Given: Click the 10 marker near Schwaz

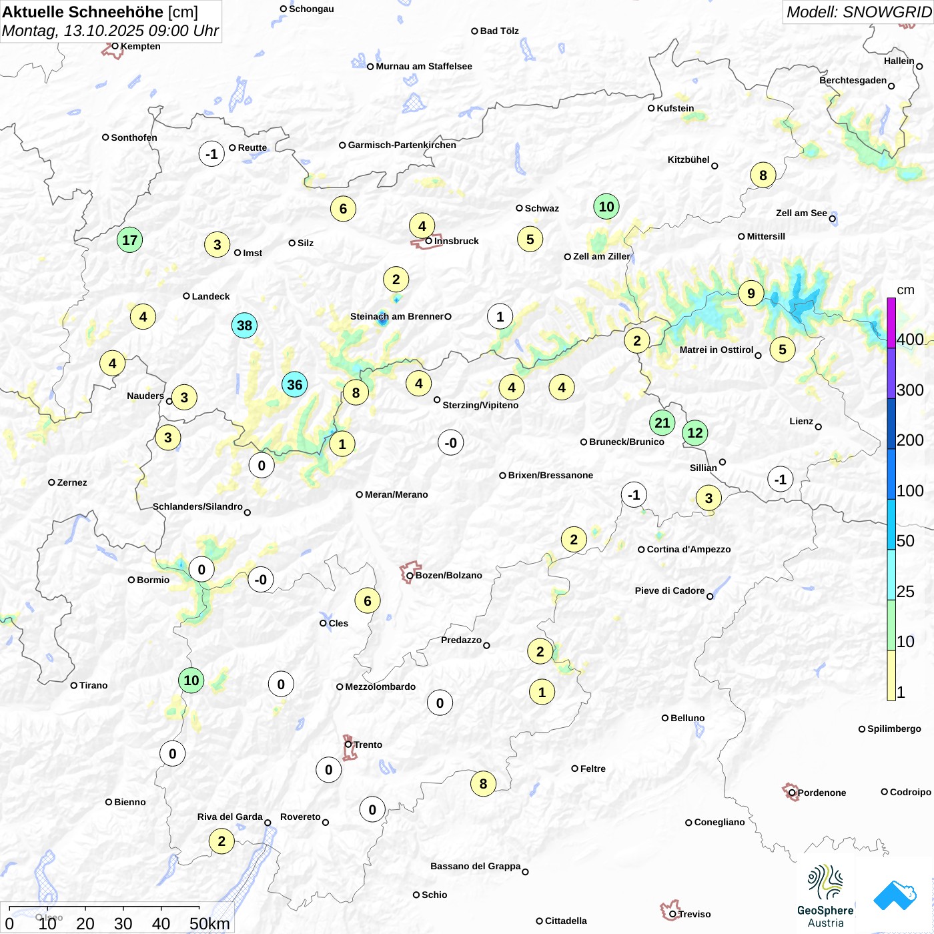Looking at the screenshot, I should pyautogui.click(x=606, y=207).
